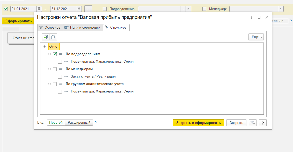This screenshot has height=152, width=293.
Task: Open calendar picker for end date
Action: point(79,9)
